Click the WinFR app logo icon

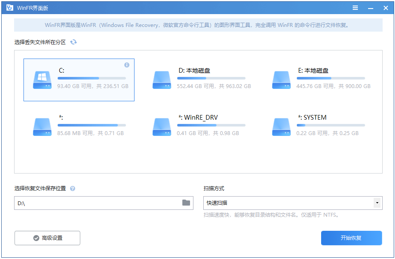pyautogui.click(x=9, y=8)
